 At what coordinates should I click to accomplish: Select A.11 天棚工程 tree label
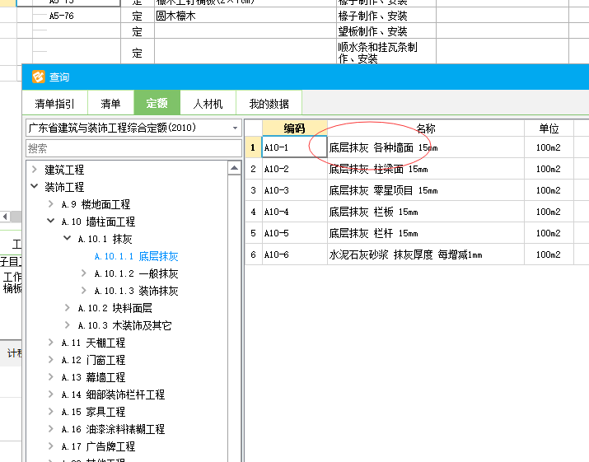click(x=93, y=343)
